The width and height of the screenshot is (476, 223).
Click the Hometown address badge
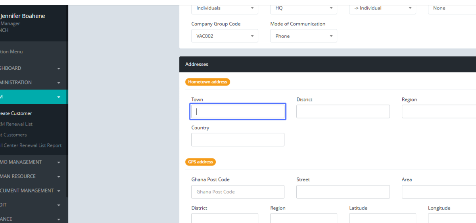pyautogui.click(x=207, y=82)
